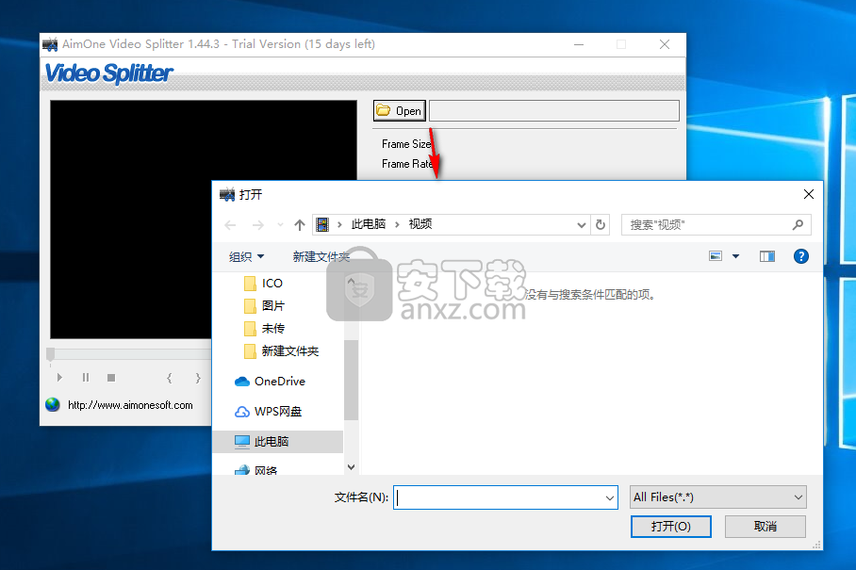The width and height of the screenshot is (856, 570).
Task: Click 新建文件夹 in the dialog toolbar
Action: point(321,256)
